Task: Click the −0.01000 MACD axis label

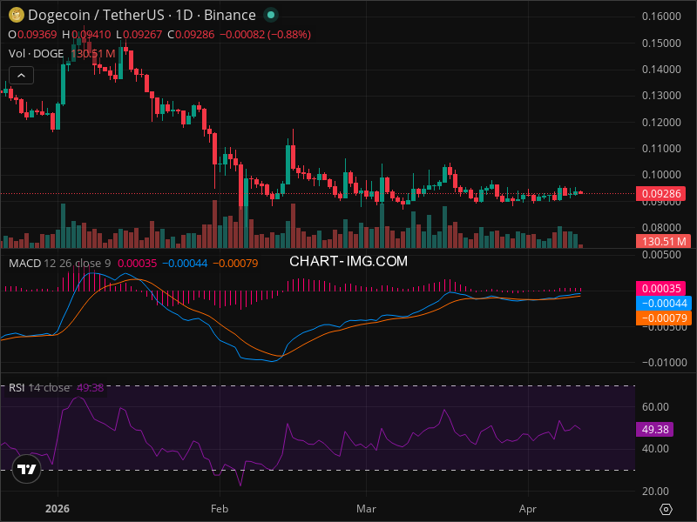Action: click(665, 363)
